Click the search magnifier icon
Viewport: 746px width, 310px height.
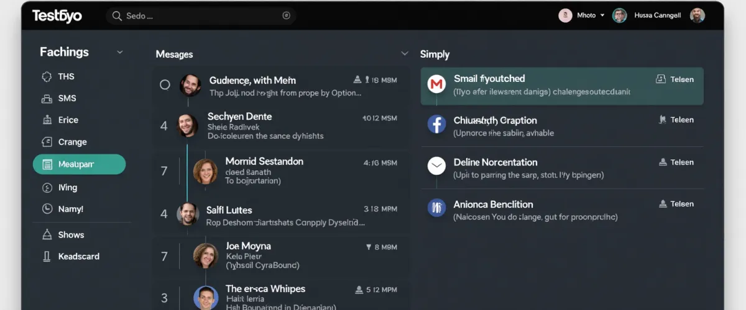point(116,16)
